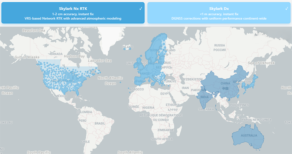Click the Labrador Sea label

[x=100, y=61]
